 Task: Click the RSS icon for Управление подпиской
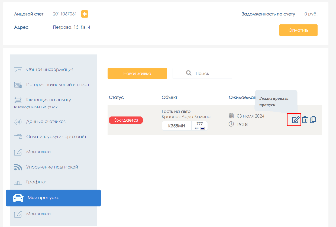tap(18, 167)
